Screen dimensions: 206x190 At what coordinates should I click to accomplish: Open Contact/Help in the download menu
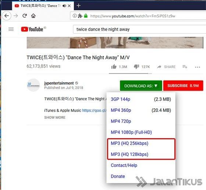[x=141, y=165]
